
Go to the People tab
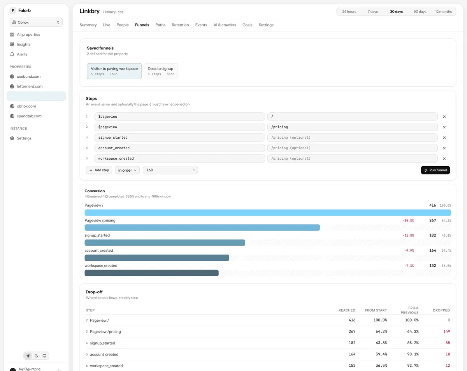point(123,25)
